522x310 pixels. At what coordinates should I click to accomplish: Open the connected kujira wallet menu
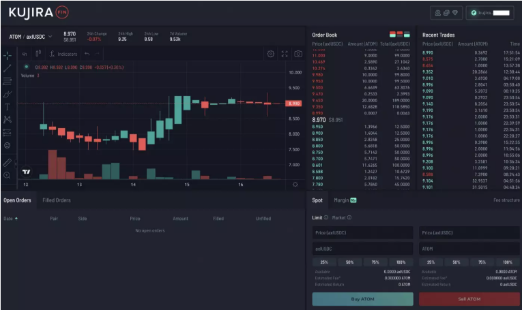coord(490,13)
